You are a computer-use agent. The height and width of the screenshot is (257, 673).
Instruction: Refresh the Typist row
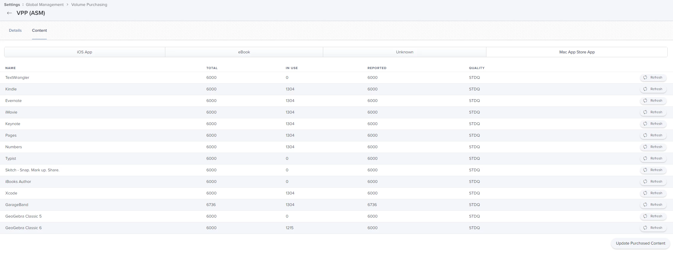click(x=653, y=158)
